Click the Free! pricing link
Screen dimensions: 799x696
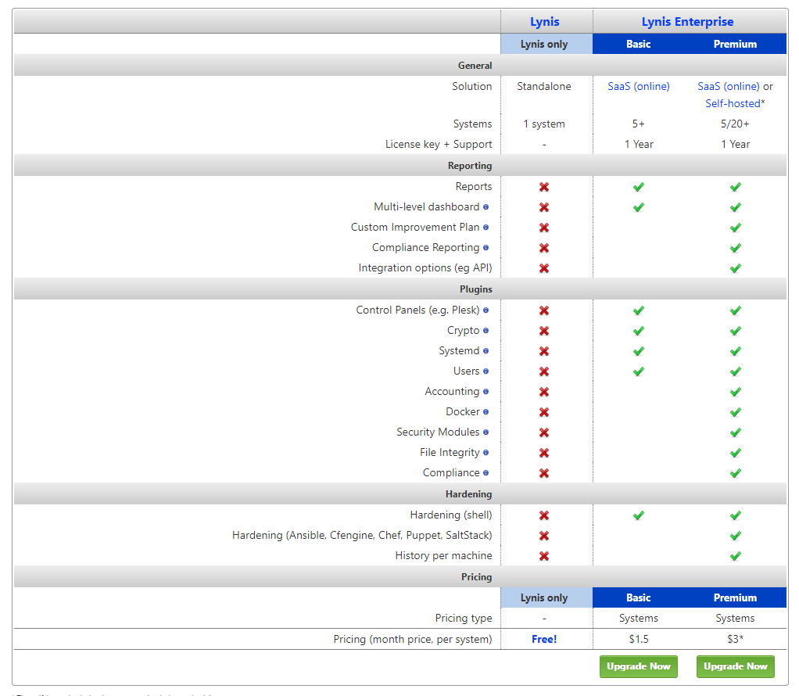pos(544,640)
